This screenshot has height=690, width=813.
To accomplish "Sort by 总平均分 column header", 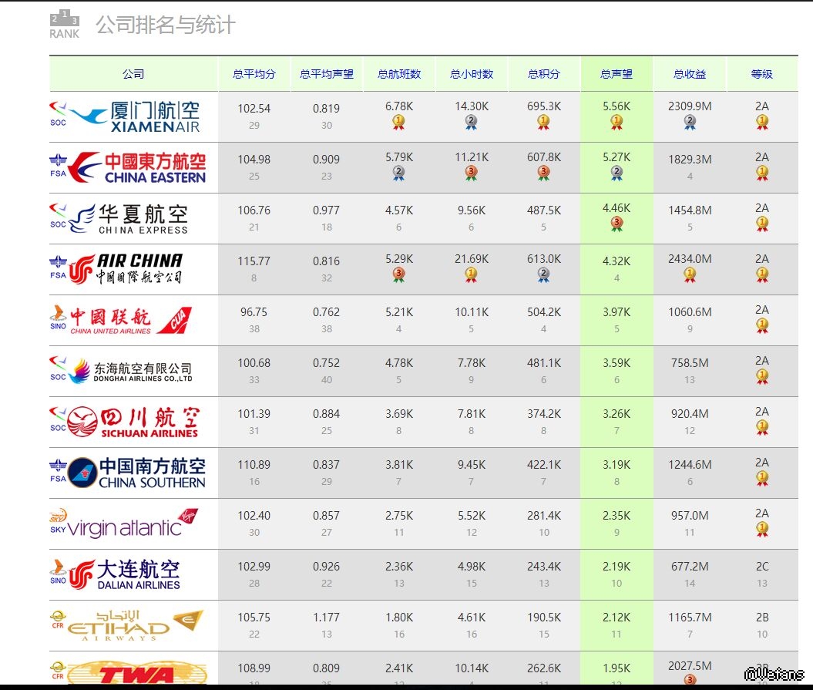I will coord(254,74).
